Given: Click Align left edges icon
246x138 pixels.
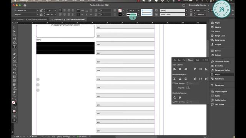Looking at the screenshot, I should tap(174, 69).
